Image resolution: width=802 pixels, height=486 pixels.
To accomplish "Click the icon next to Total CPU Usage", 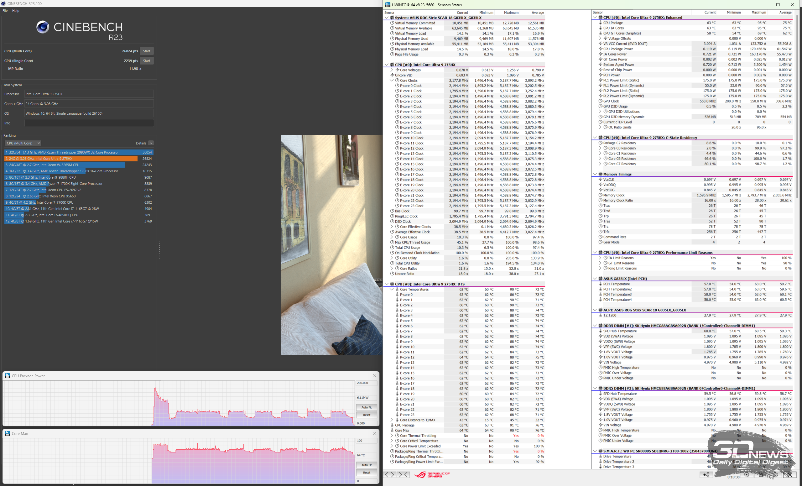I will point(392,248).
